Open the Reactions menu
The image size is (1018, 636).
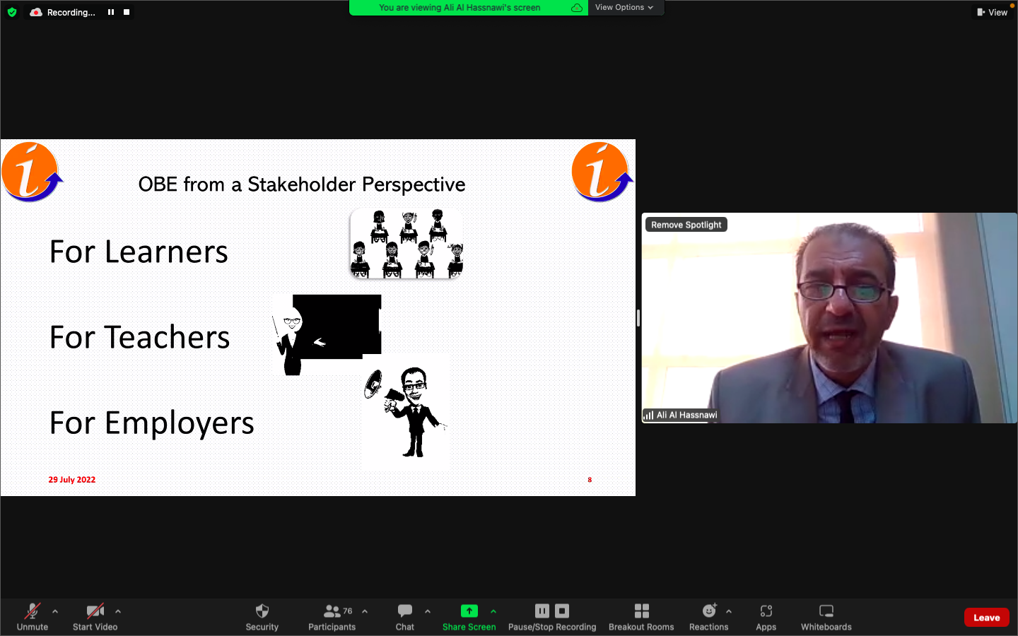(x=708, y=611)
